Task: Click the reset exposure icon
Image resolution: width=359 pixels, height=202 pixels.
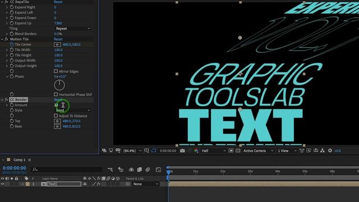Action: coord(330,151)
